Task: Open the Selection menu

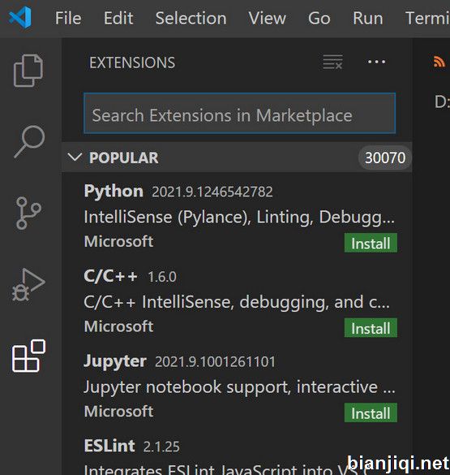Action: tap(191, 18)
